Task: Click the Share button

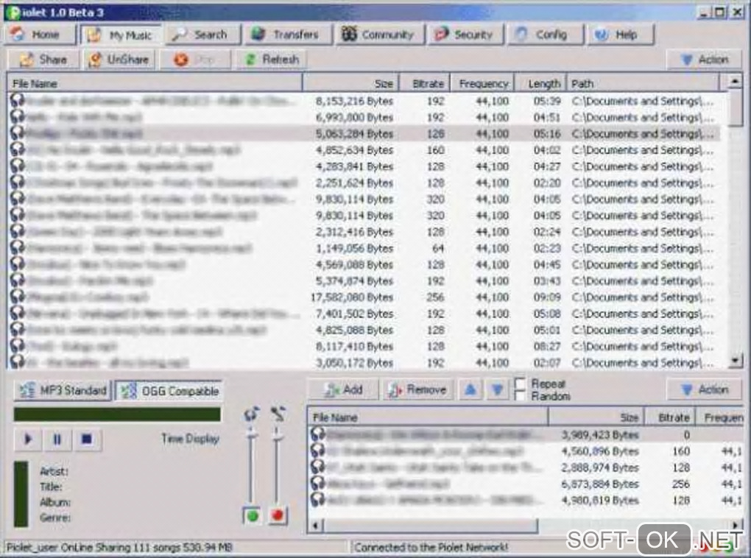Action: 43,60
